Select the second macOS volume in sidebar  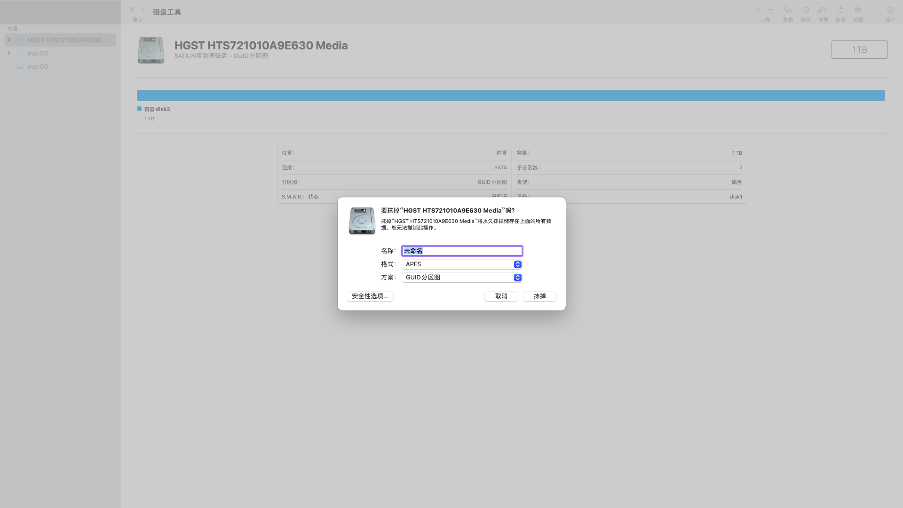click(x=38, y=66)
